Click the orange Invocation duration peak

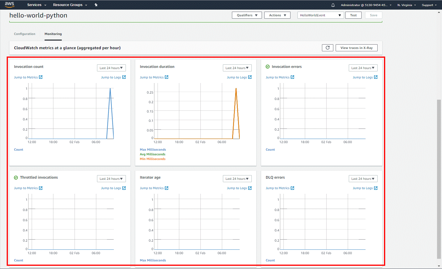[x=236, y=89]
